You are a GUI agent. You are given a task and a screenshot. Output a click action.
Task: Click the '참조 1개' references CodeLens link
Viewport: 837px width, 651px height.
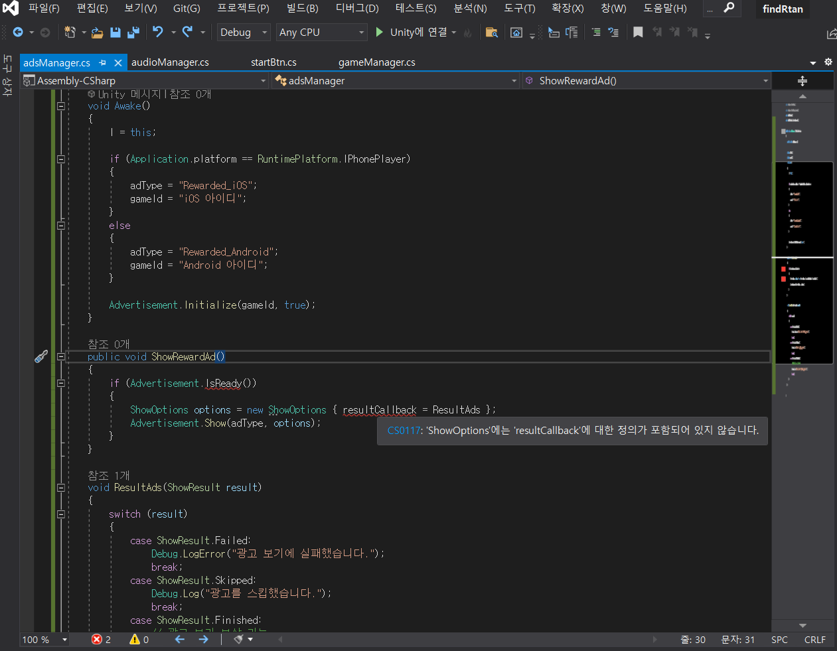[109, 475]
